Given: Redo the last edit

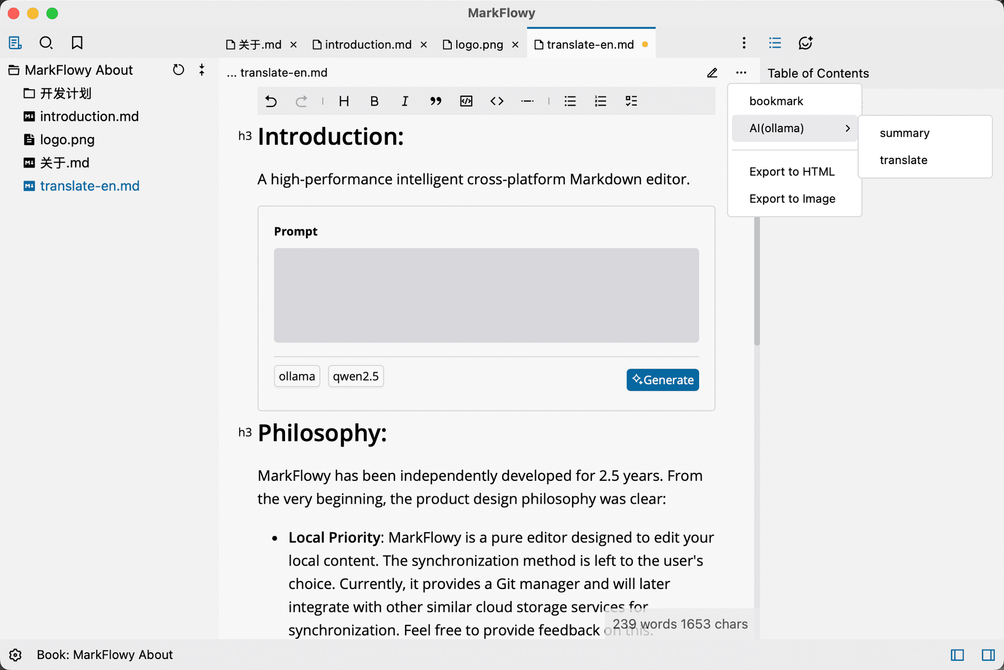Looking at the screenshot, I should [301, 101].
